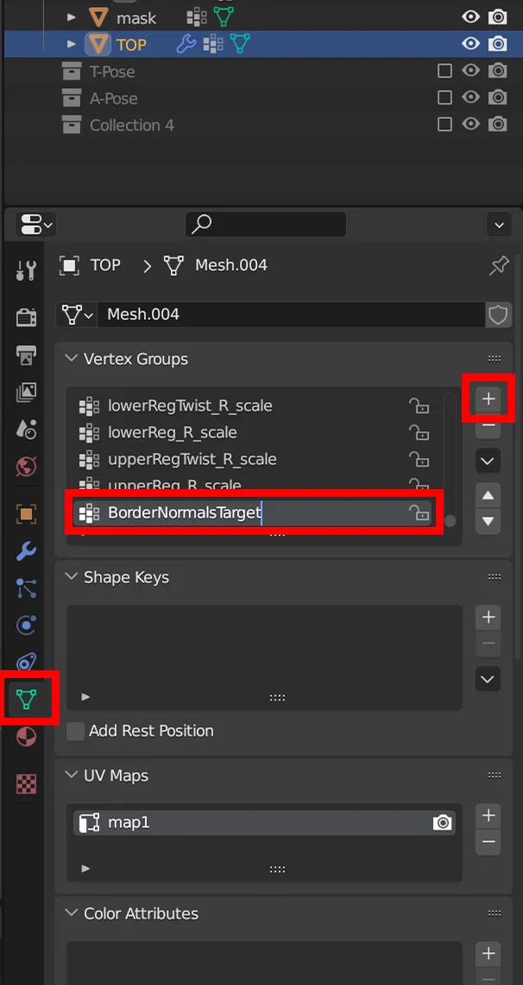The height and width of the screenshot is (985, 523).
Task: Open the Object properties tab
Action: point(26,515)
